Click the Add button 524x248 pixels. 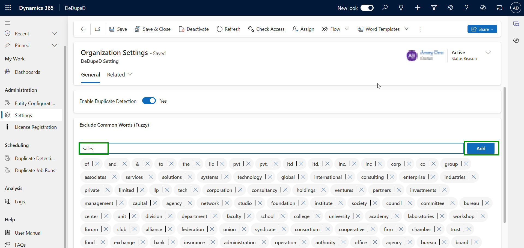(481, 148)
